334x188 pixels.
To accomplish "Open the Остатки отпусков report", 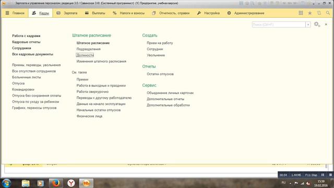I will 160,74.
